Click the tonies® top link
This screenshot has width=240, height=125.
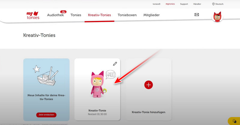[156, 4]
